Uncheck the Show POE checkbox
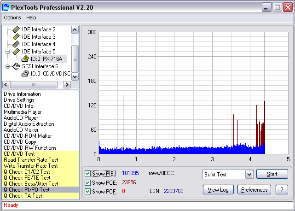Screen dimensions: 295x211 tap(87, 182)
